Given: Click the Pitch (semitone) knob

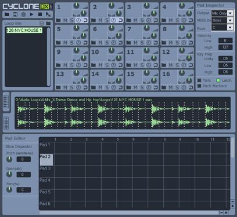Looking at the screenshot, I should click(x=9, y=159).
